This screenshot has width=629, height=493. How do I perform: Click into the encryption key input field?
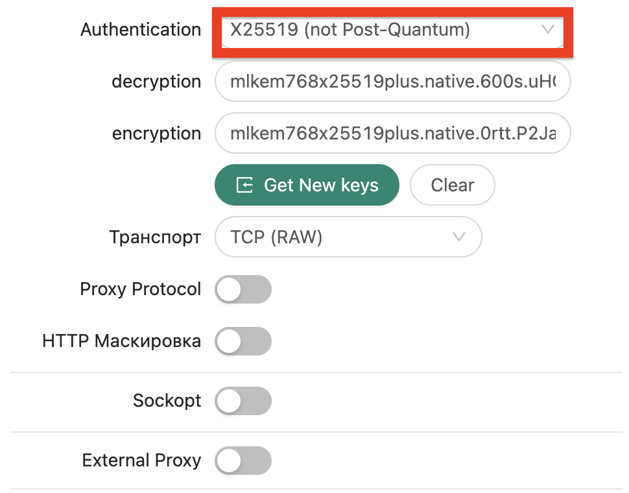[392, 134]
